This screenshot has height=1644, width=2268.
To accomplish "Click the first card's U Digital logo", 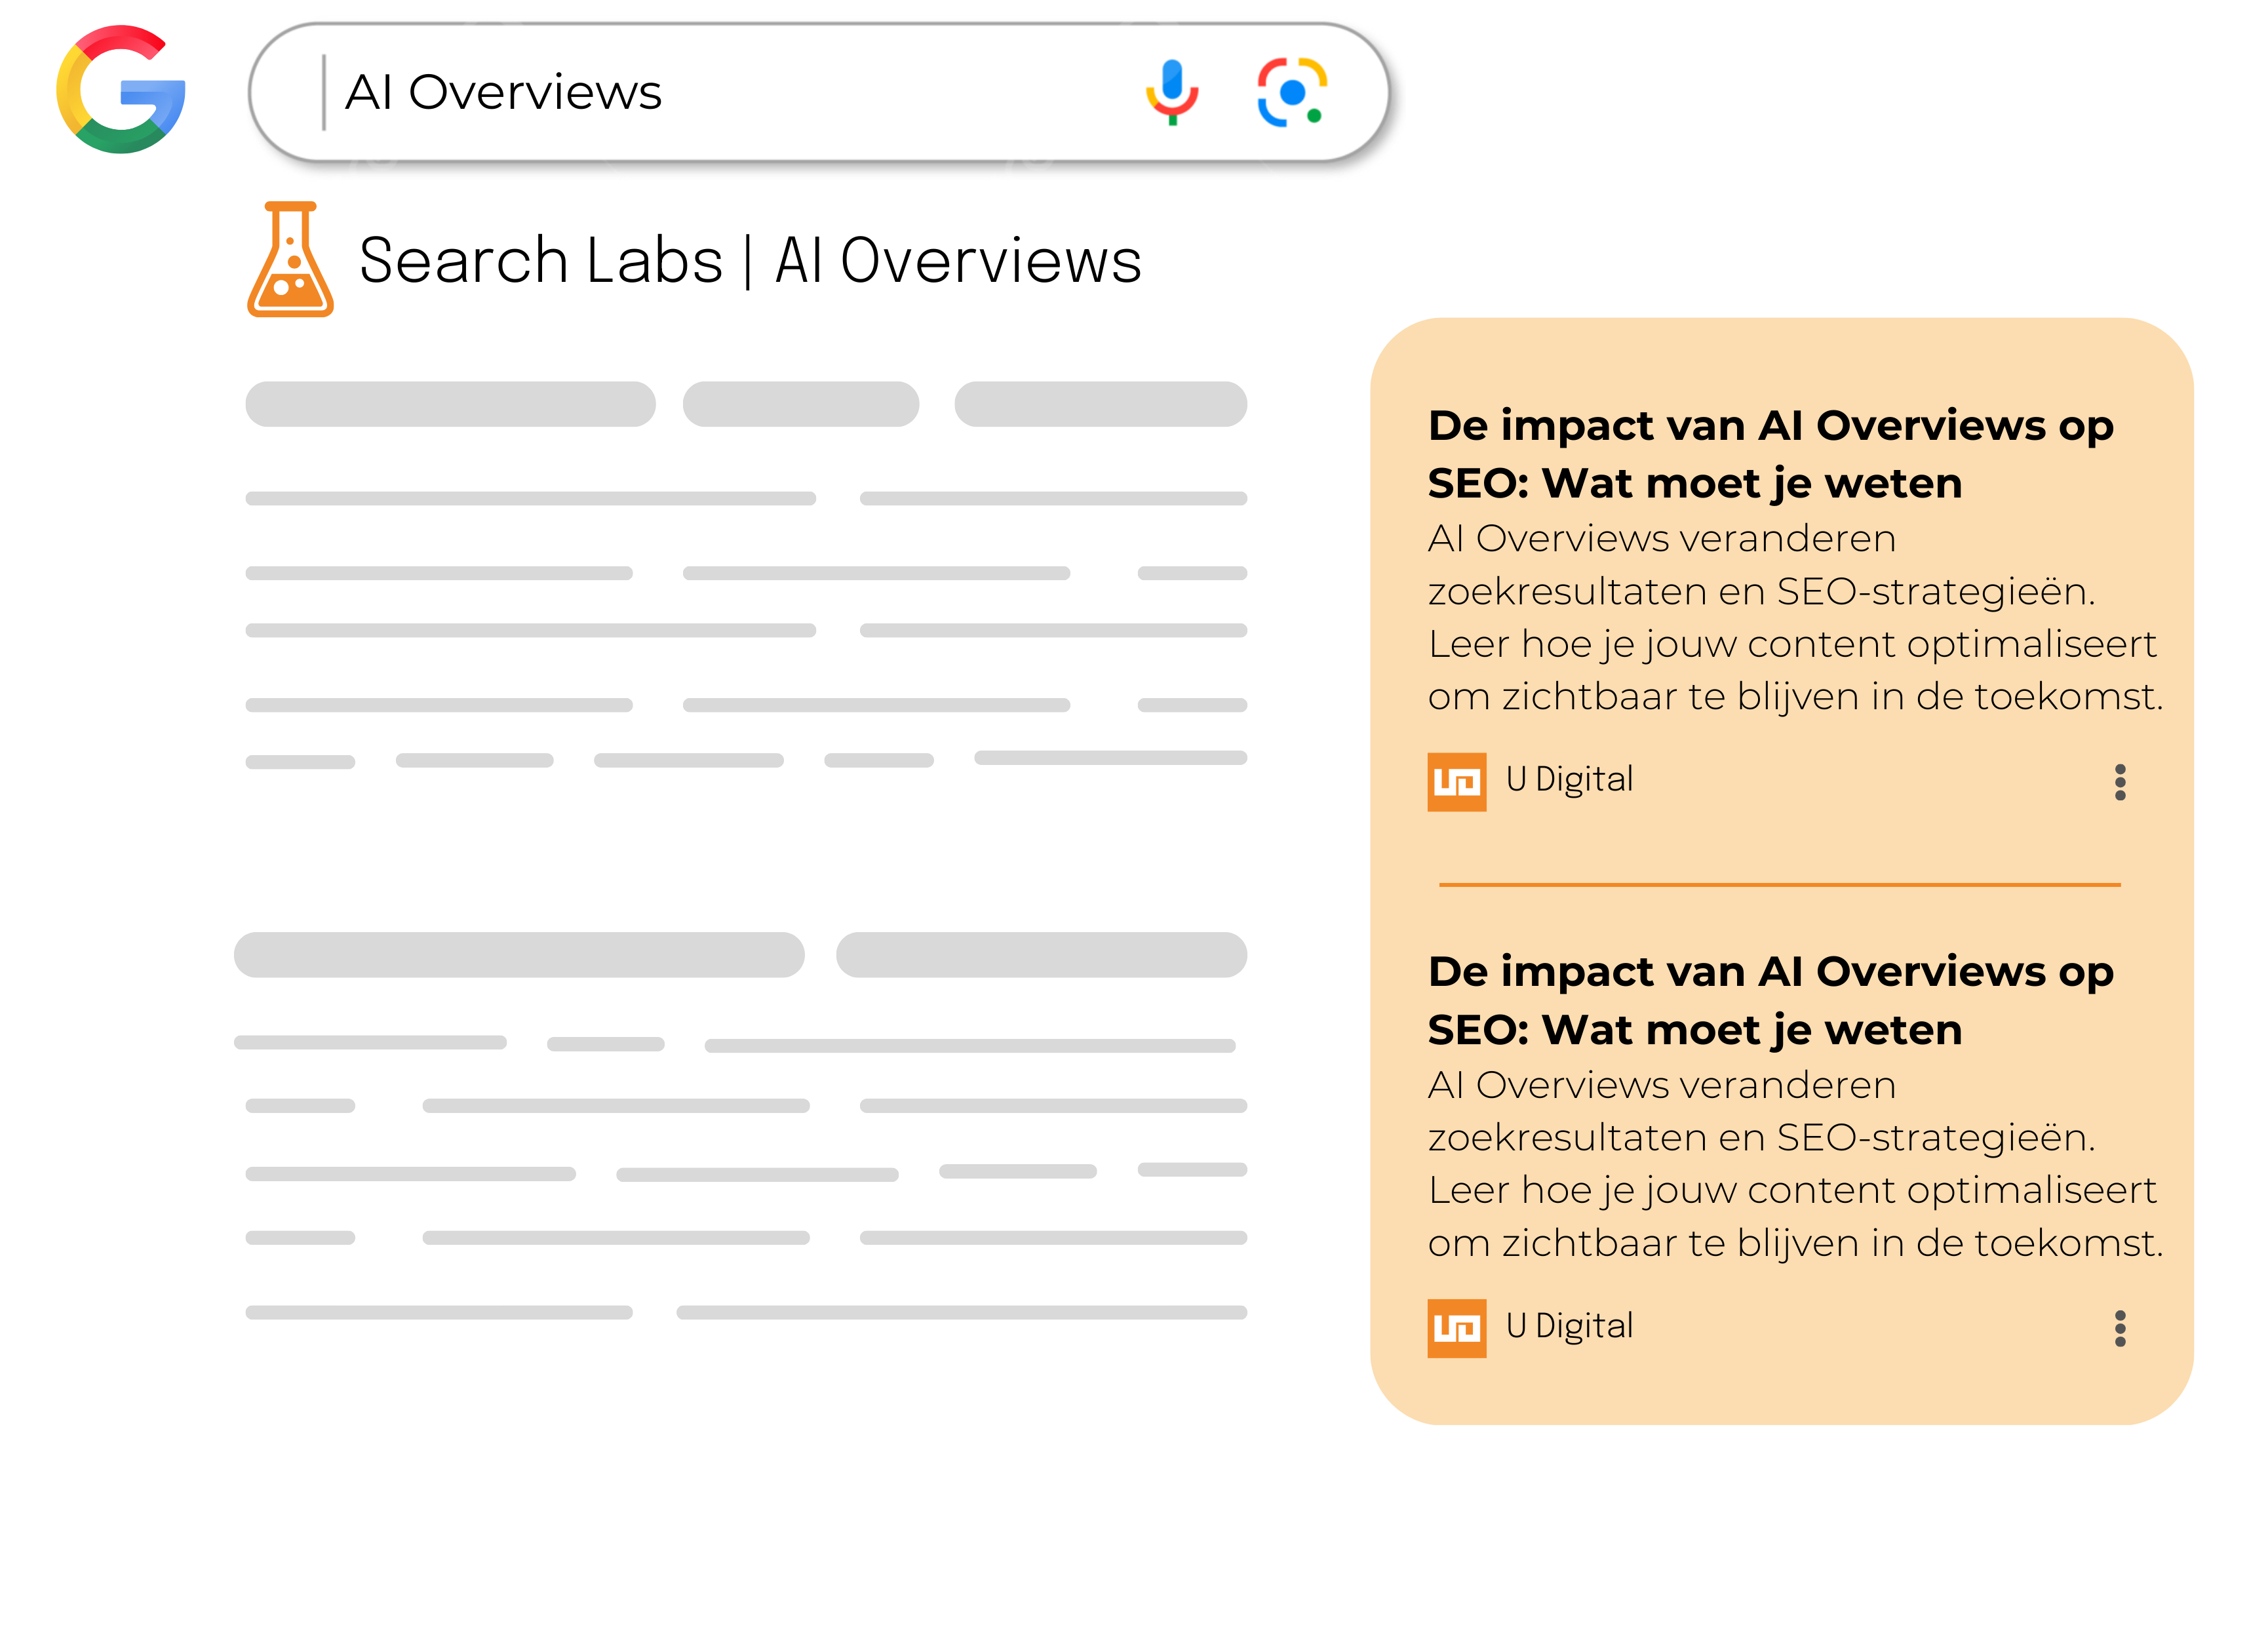I will coord(1456,781).
